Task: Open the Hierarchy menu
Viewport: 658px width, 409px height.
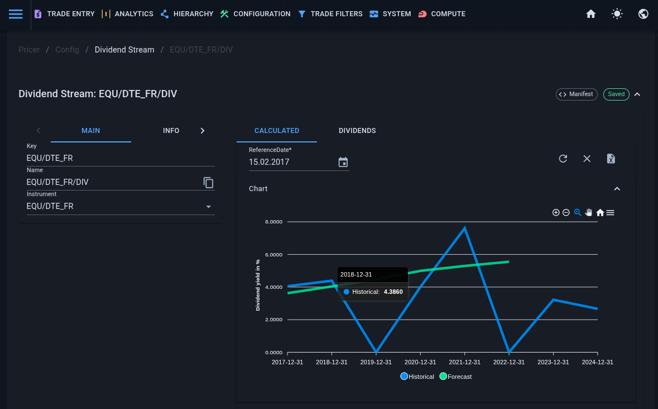Action: click(194, 14)
